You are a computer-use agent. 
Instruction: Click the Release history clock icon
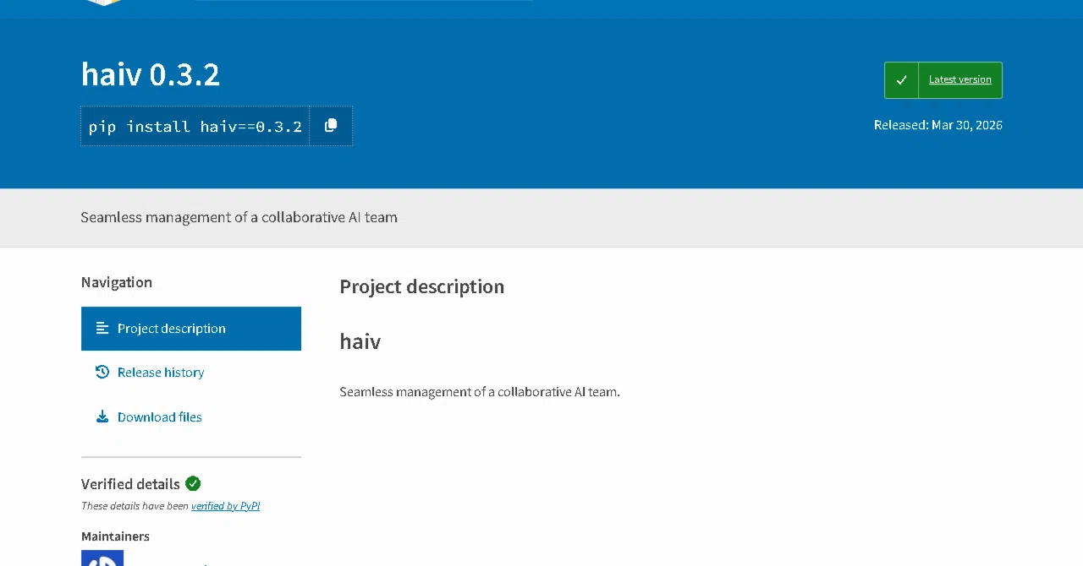[x=102, y=373]
